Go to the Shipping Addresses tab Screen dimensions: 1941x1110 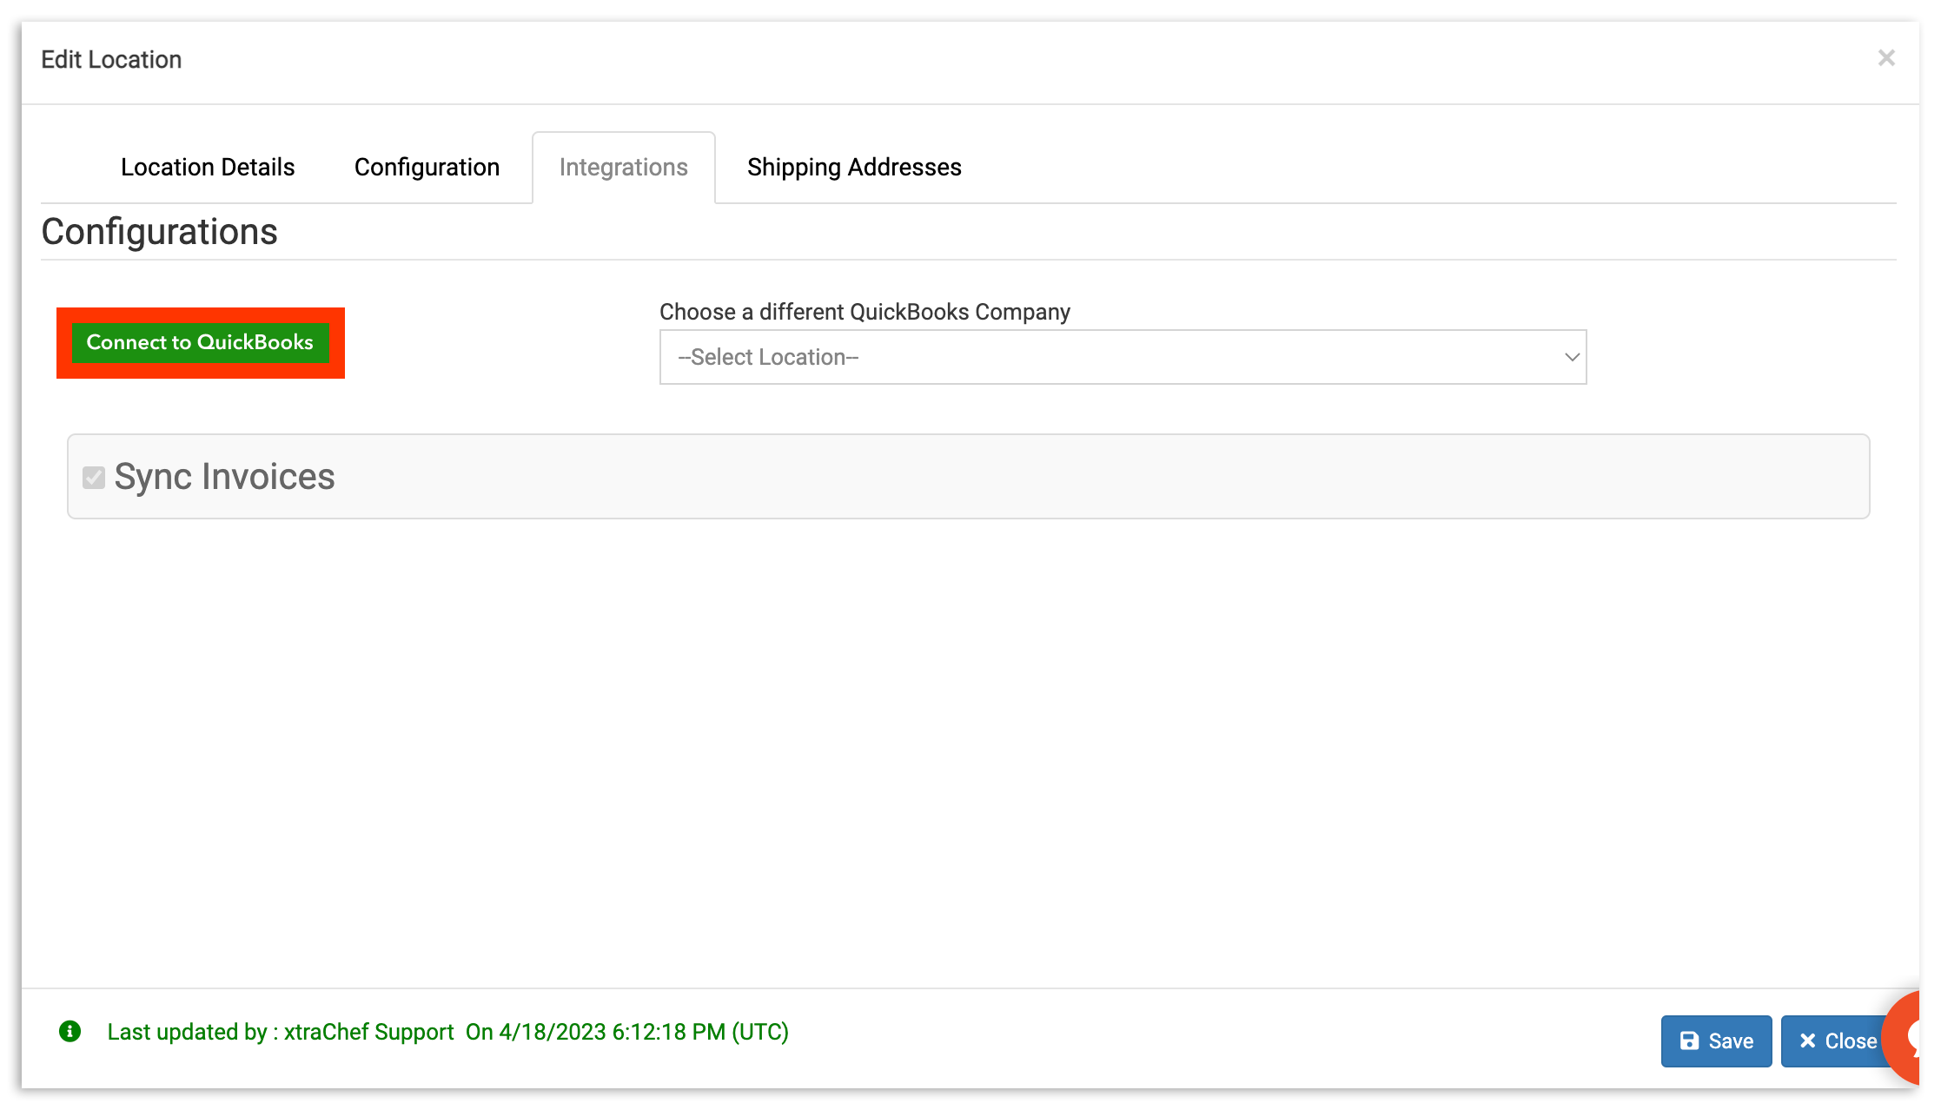[854, 167]
